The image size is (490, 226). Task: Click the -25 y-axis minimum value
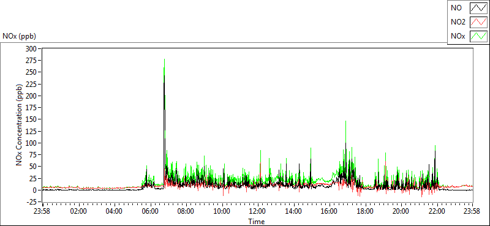(32, 202)
